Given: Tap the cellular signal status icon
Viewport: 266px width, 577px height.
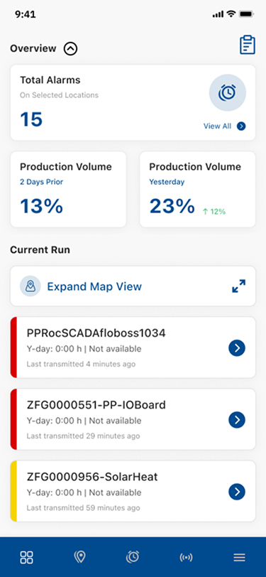Looking at the screenshot, I should pyautogui.click(x=218, y=14).
